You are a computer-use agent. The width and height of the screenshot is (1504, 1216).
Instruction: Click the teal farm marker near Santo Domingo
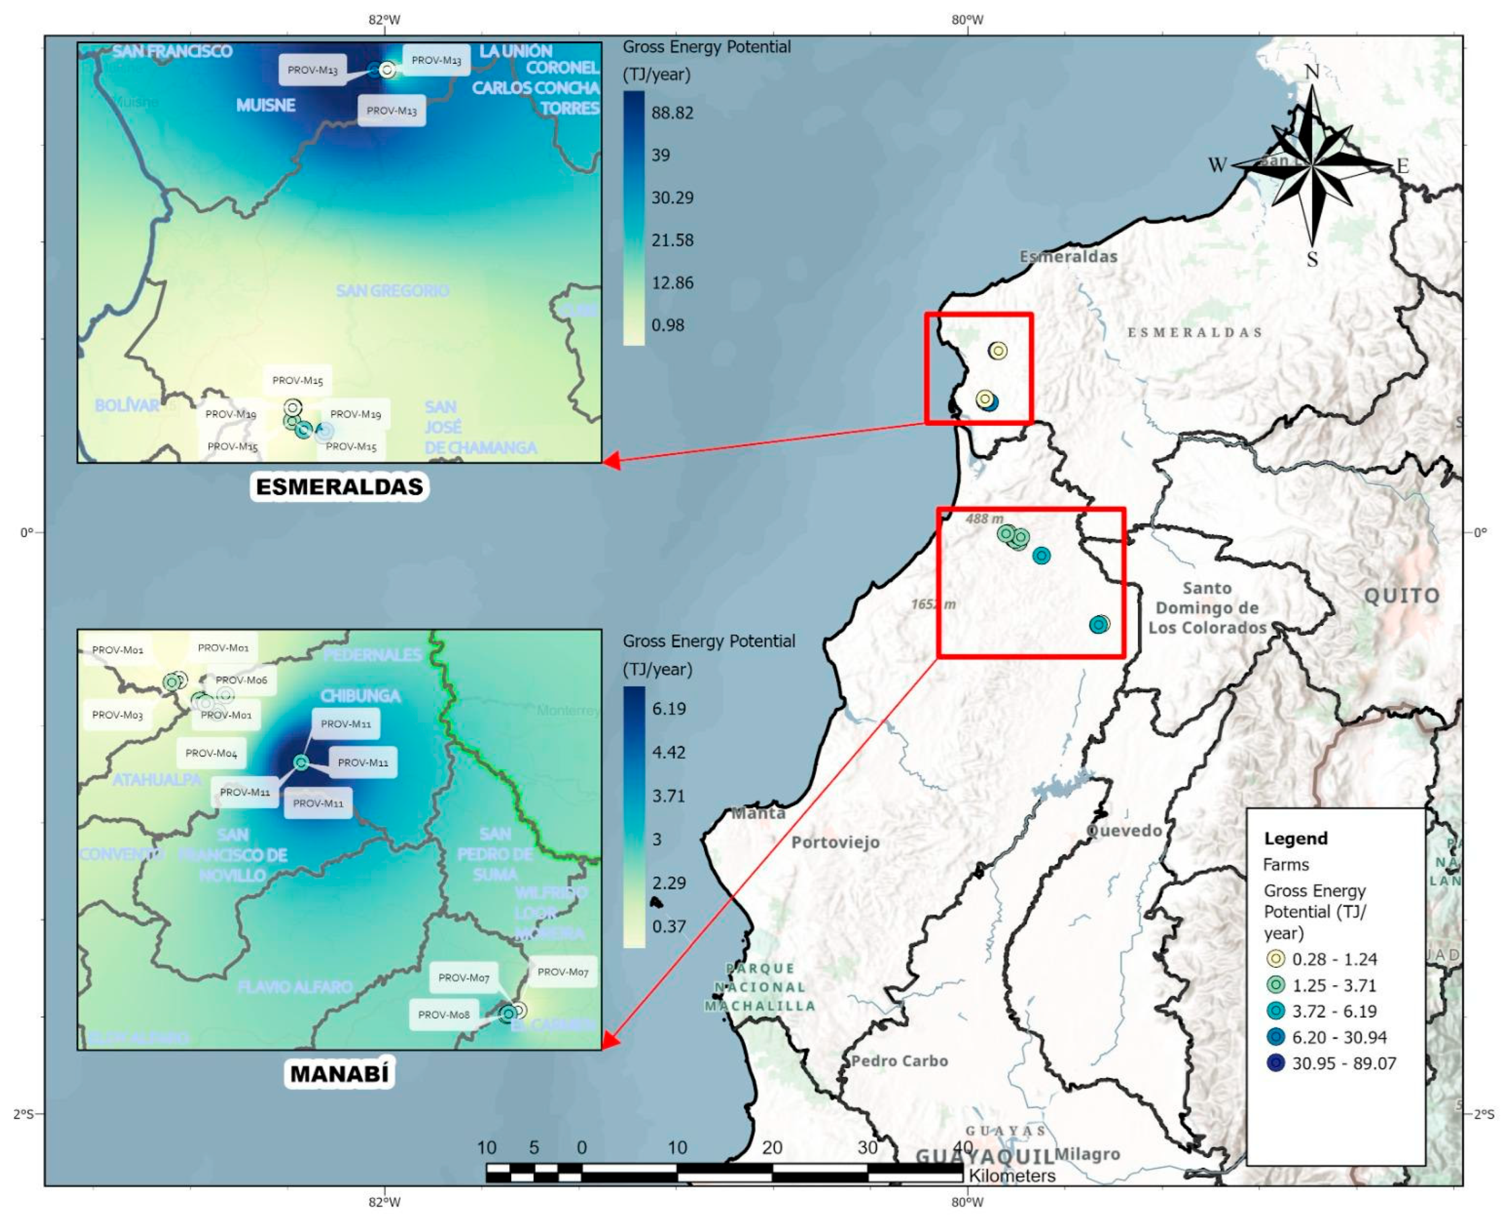point(1098,624)
